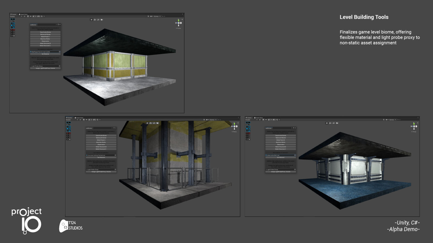Toggle X axis snap in yellow-wall editor

click(x=13, y=30)
